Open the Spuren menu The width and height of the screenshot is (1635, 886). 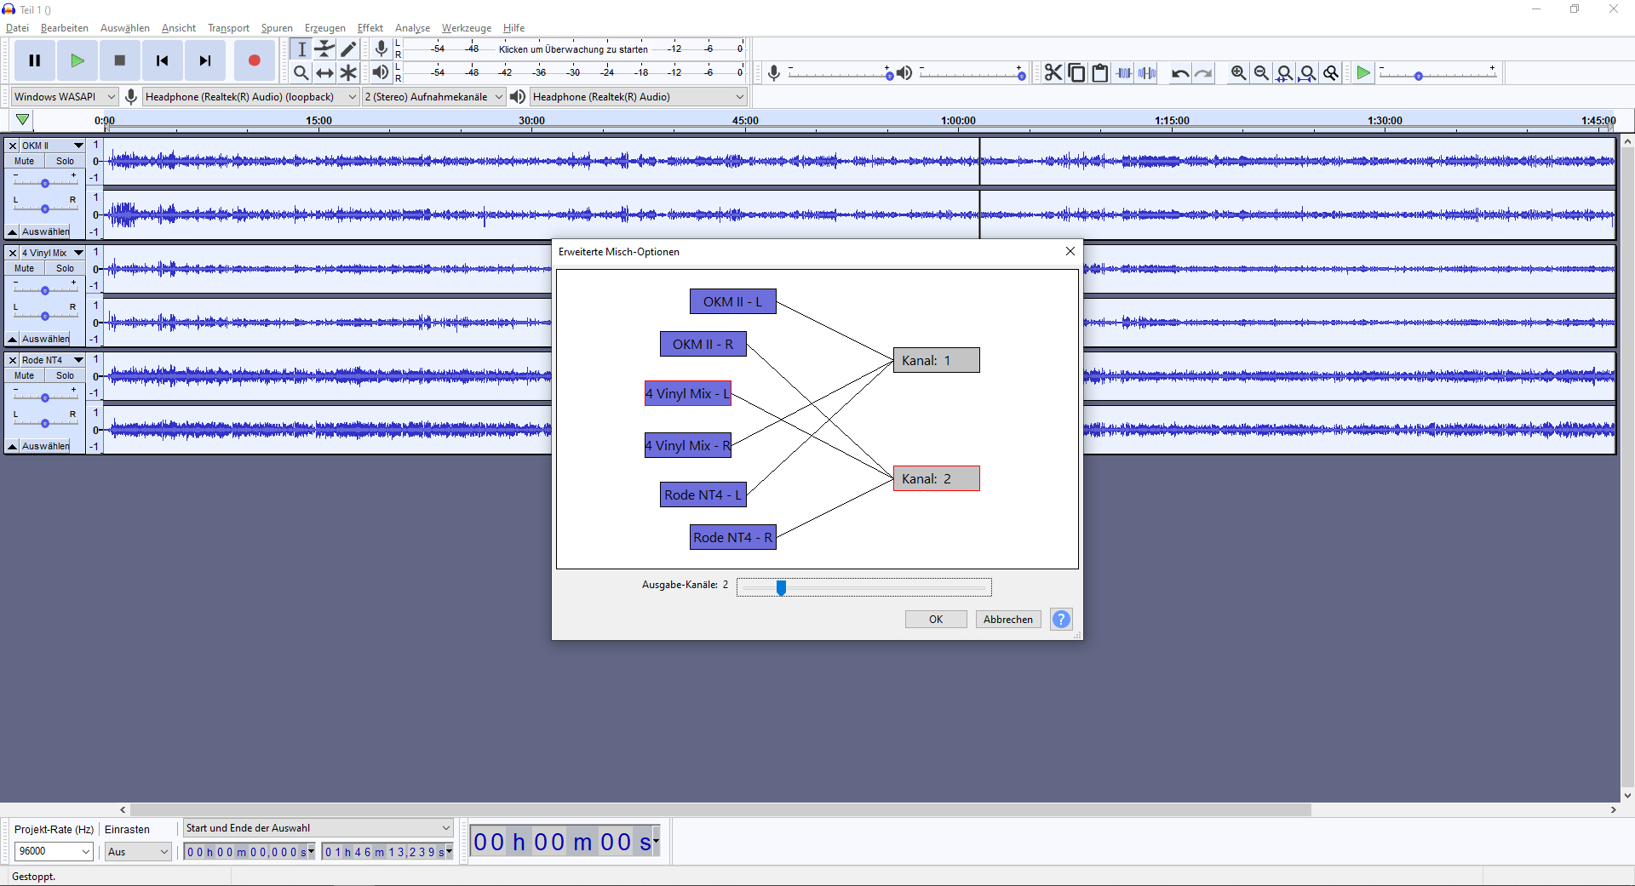[277, 28]
